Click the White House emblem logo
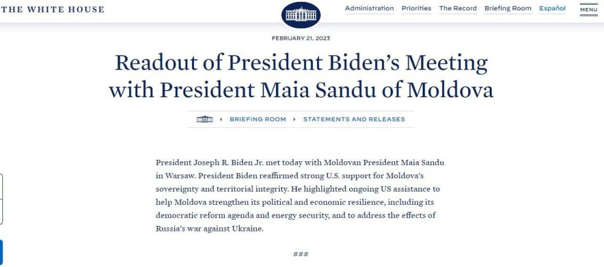Viewport: 604px width, 267px height. [301, 14]
